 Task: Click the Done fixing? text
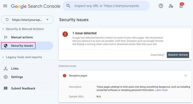point(158,55)
